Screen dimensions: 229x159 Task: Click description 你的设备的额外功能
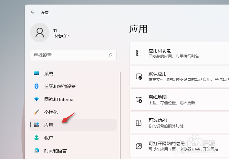point(166,126)
